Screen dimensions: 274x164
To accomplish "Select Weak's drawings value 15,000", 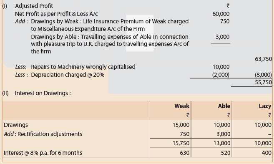I will click(181, 125).
